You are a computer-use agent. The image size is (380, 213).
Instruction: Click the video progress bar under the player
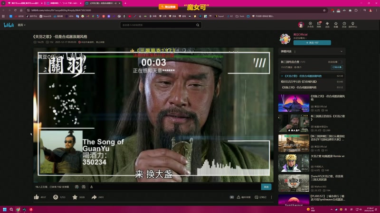click(153, 182)
